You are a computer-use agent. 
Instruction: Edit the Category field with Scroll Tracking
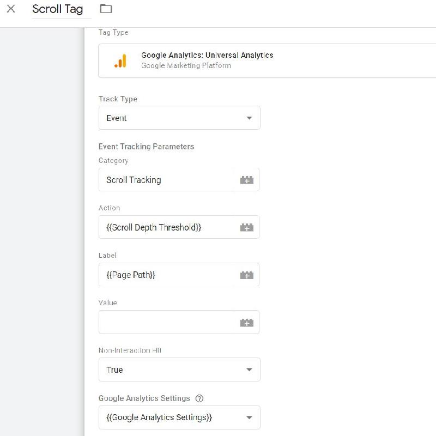click(166, 180)
